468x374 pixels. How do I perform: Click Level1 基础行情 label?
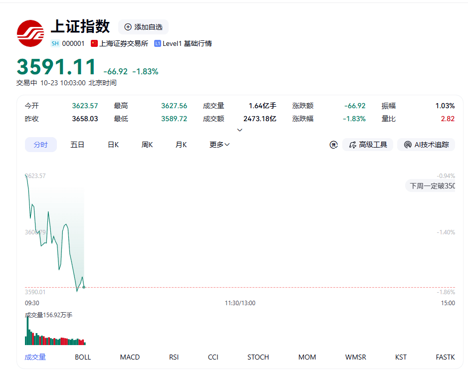pyautogui.click(x=187, y=43)
